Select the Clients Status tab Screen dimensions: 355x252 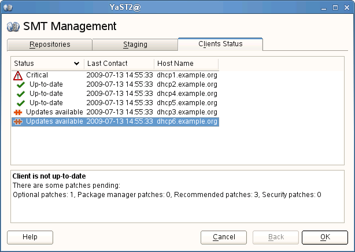point(220,44)
